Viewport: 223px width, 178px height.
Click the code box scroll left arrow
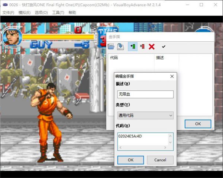tap(120, 147)
